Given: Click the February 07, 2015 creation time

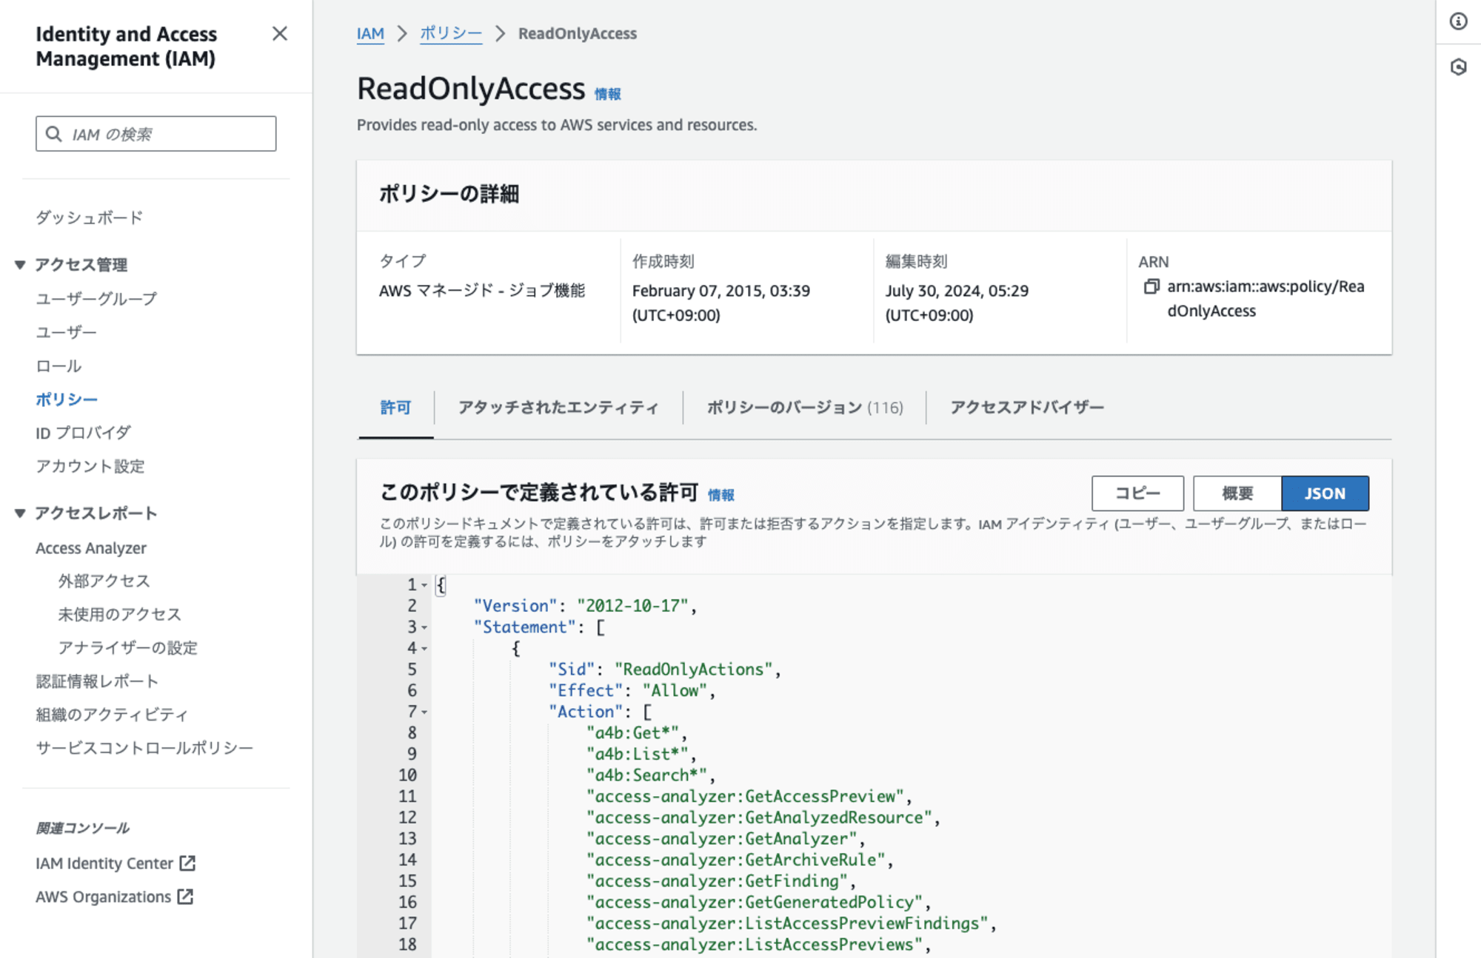Looking at the screenshot, I should tap(721, 303).
